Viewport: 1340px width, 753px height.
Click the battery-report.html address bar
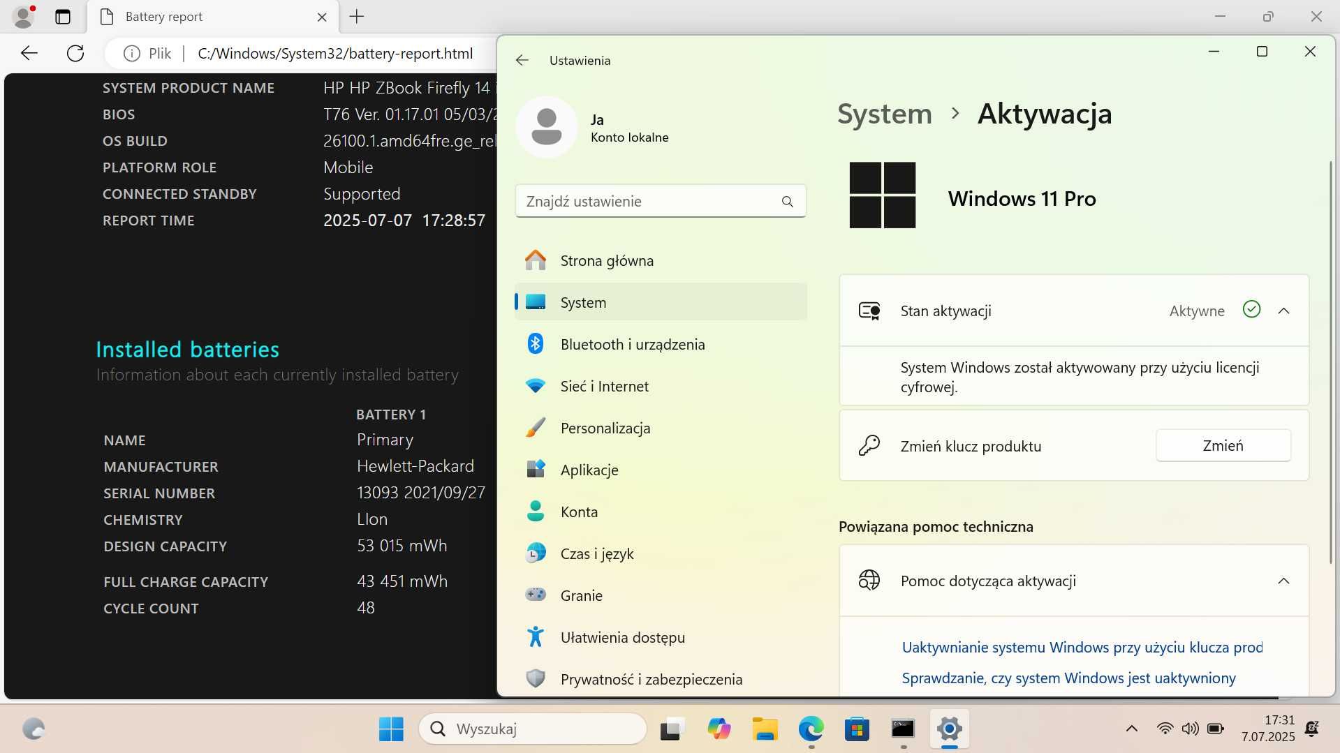pos(335,54)
